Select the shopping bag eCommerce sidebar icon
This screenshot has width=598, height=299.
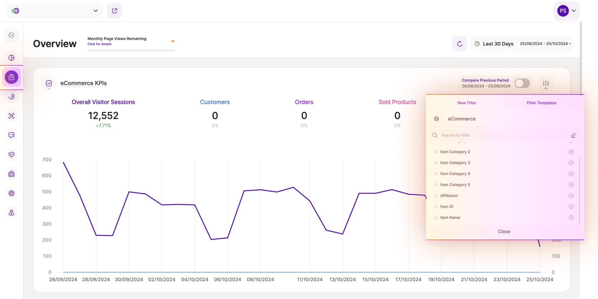pos(11,77)
